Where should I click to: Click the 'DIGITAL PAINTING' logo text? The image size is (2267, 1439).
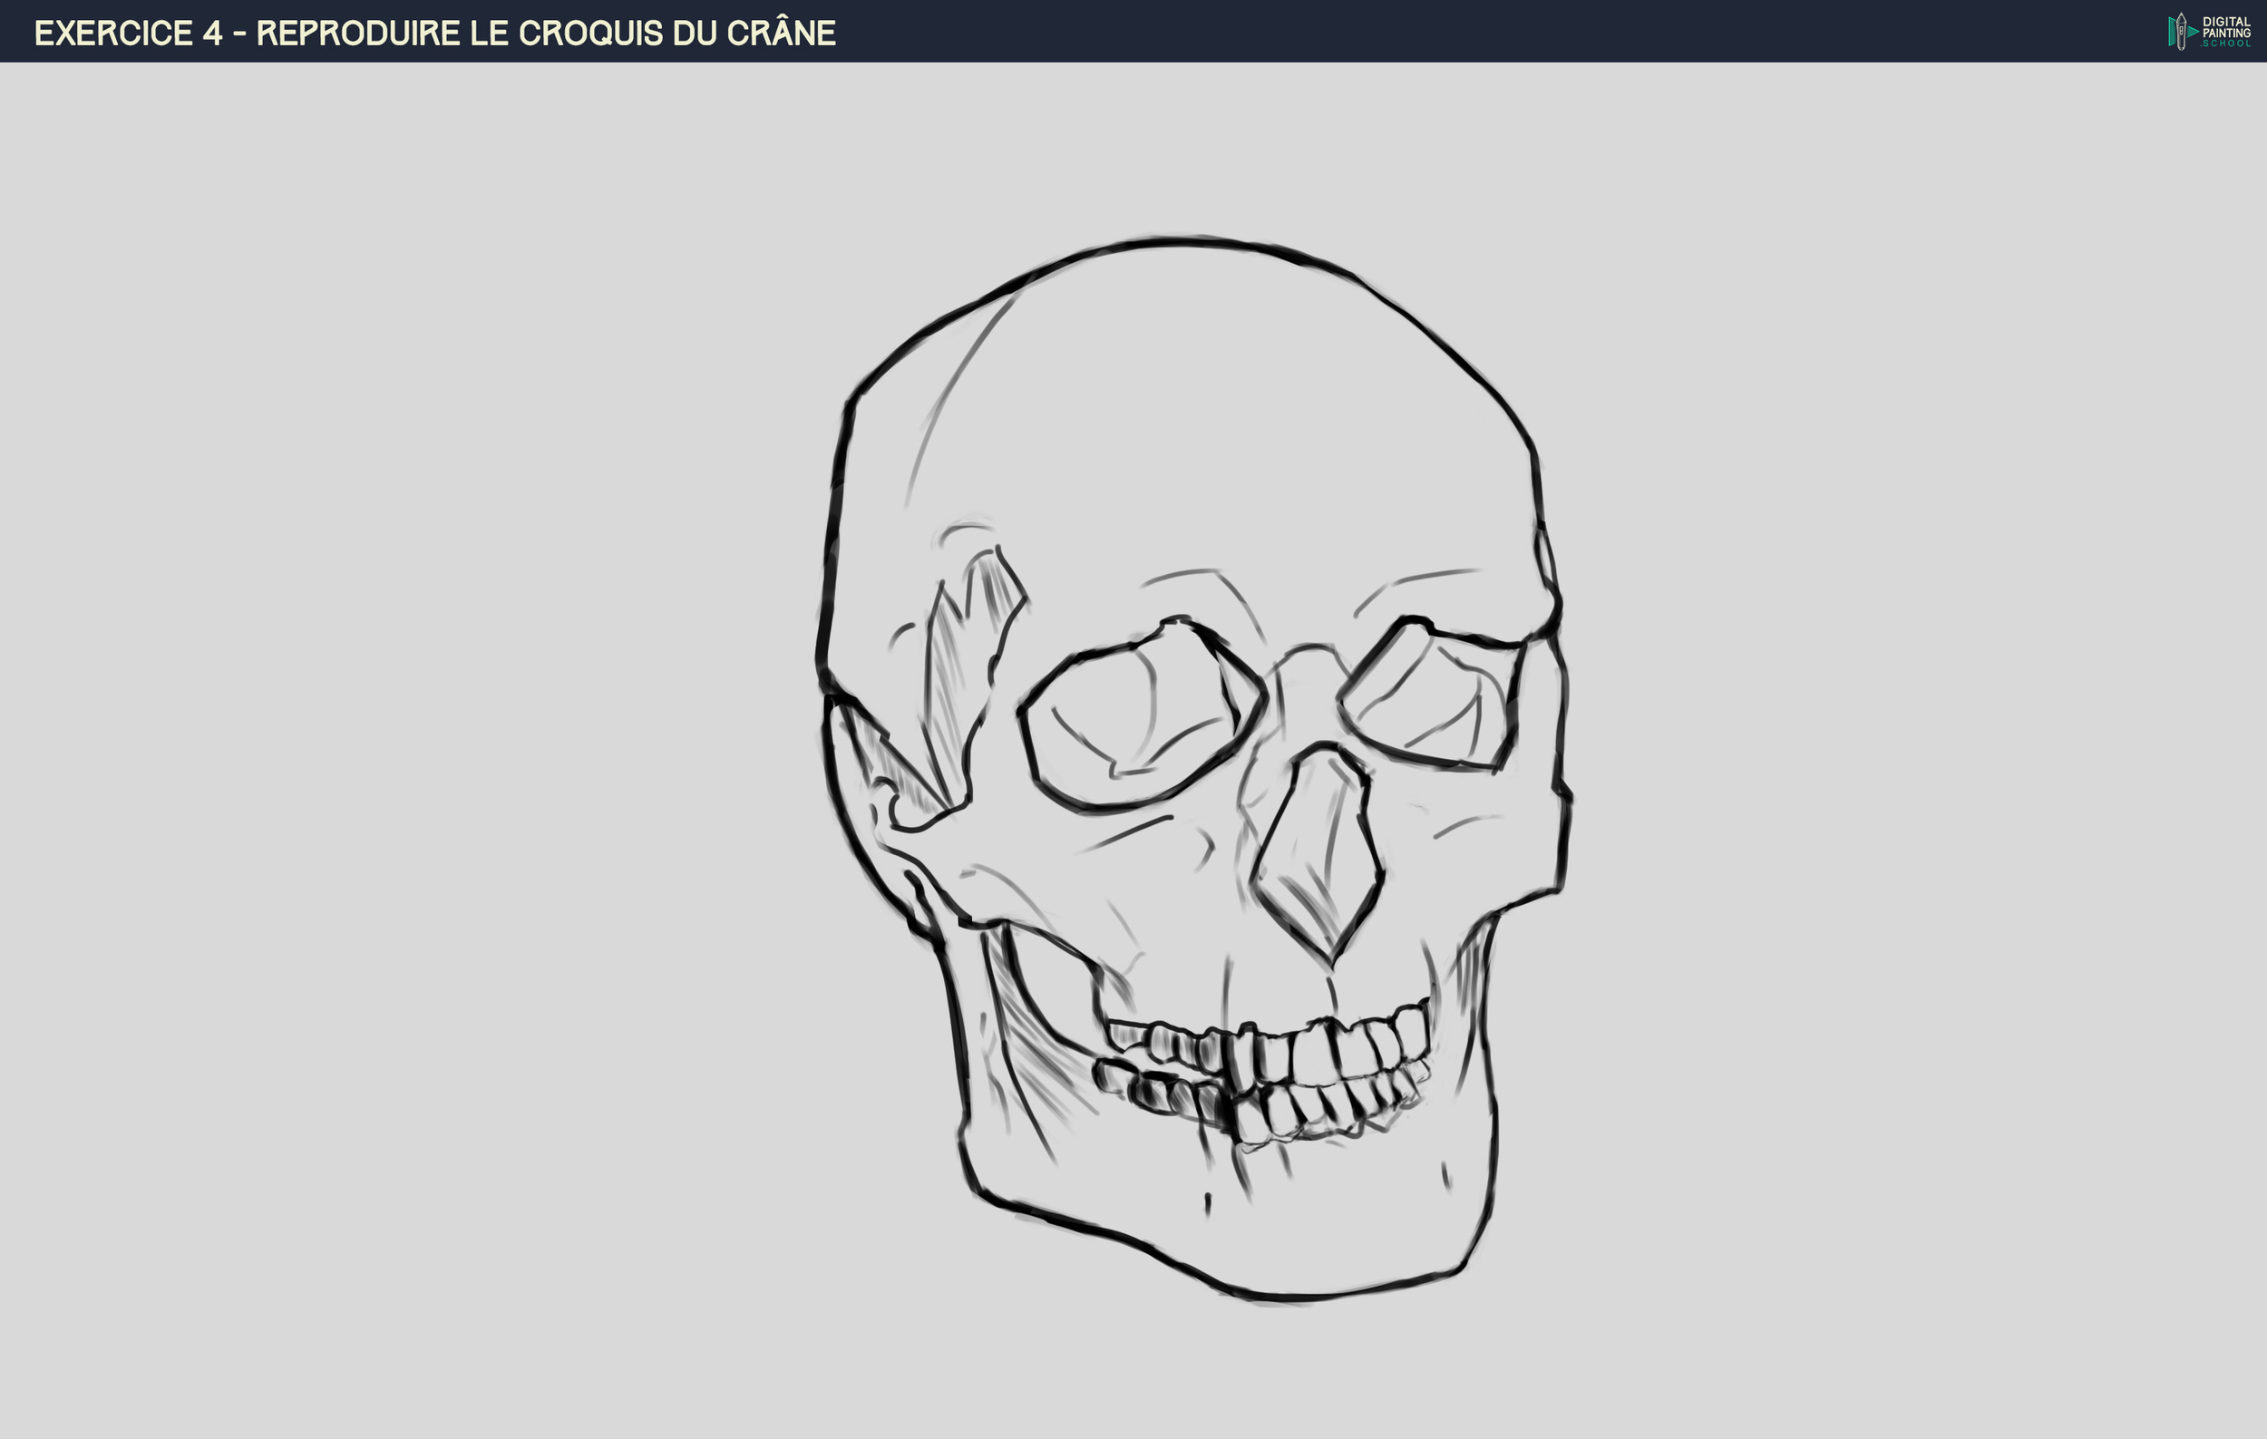[x=2226, y=27]
